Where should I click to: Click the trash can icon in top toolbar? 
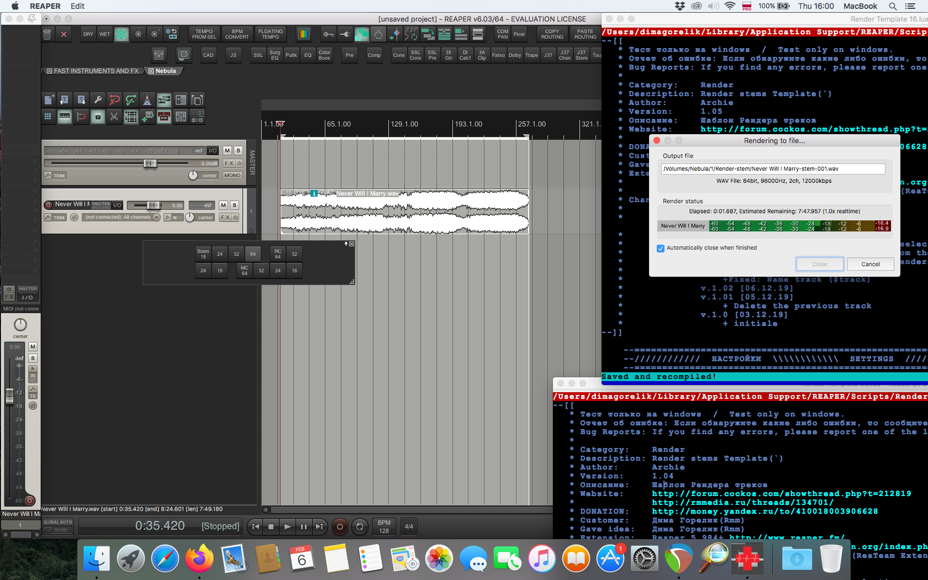[x=48, y=34]
